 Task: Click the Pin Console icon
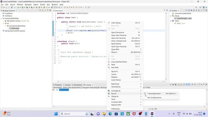[x=192, y=84]
